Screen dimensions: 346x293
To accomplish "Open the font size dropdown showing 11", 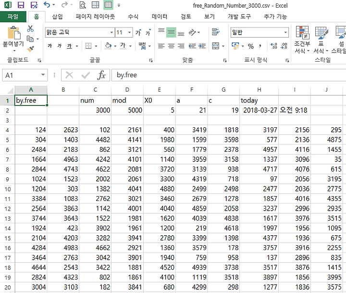I will 130,33.
